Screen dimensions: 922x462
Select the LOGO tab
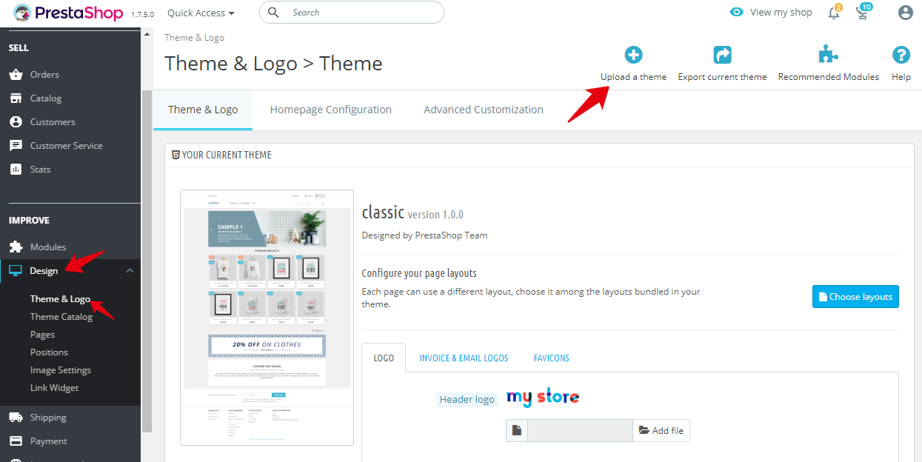(384, 358)
